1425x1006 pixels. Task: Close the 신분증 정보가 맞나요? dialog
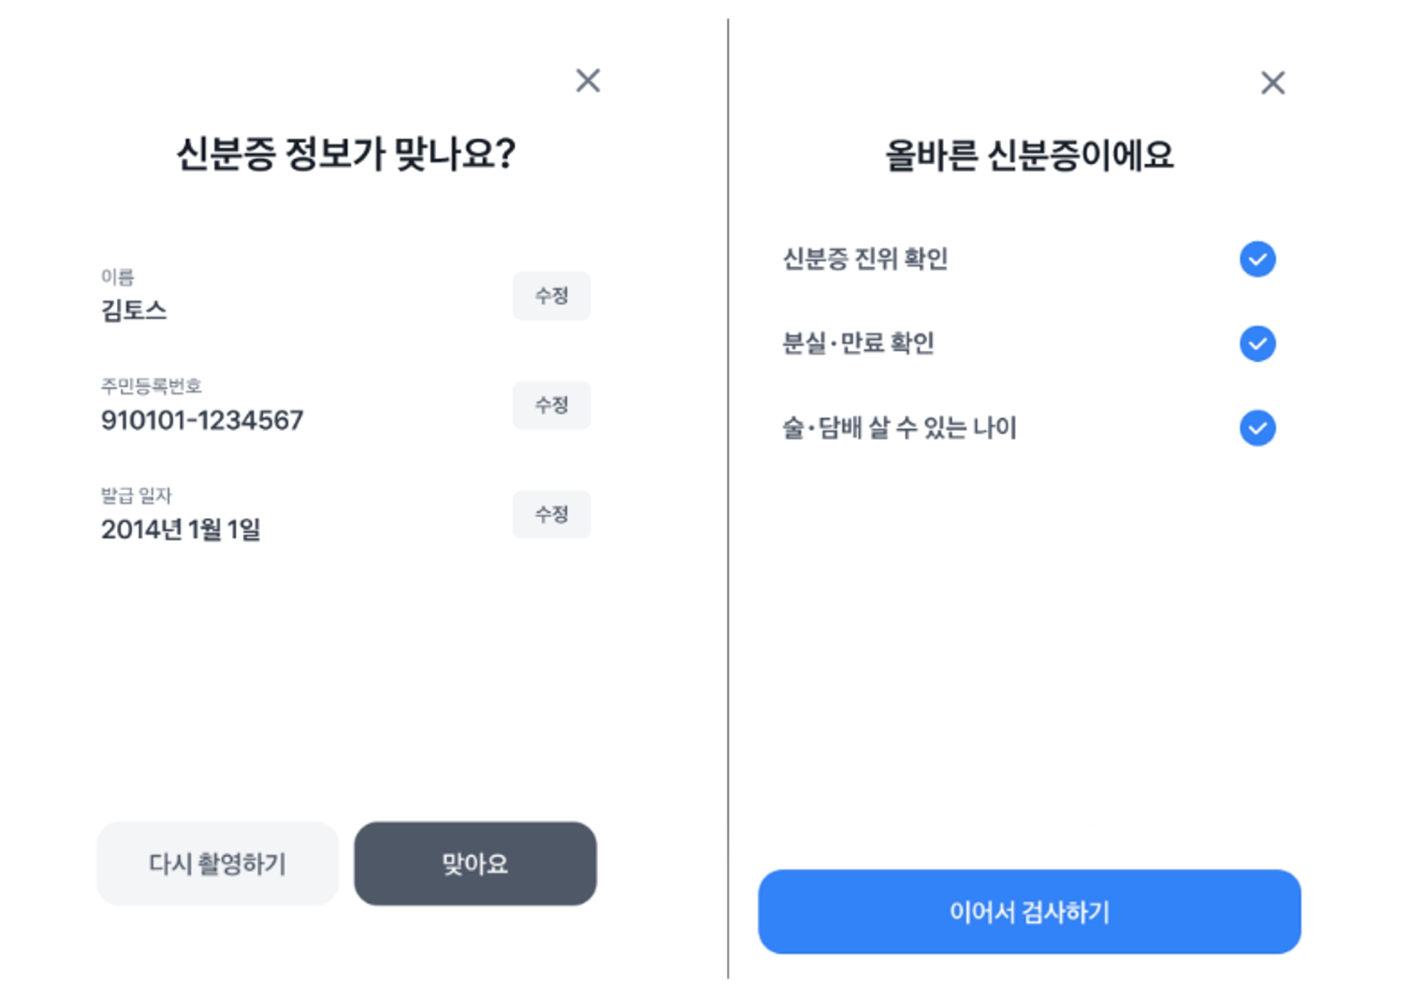tap(588, 81)
